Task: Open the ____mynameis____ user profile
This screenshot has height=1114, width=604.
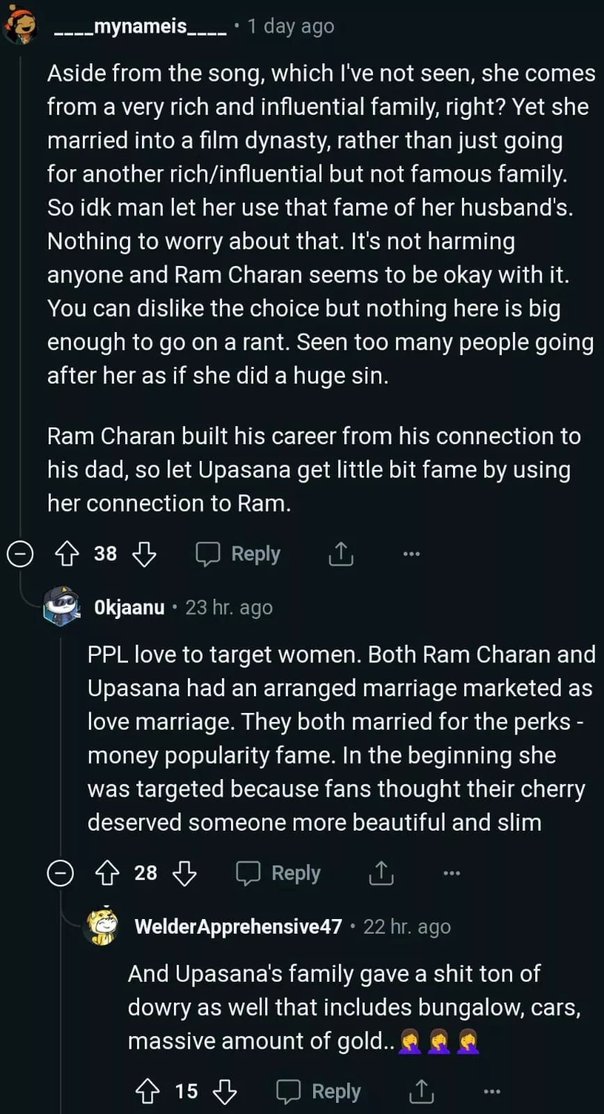Action: coord(140,26)
